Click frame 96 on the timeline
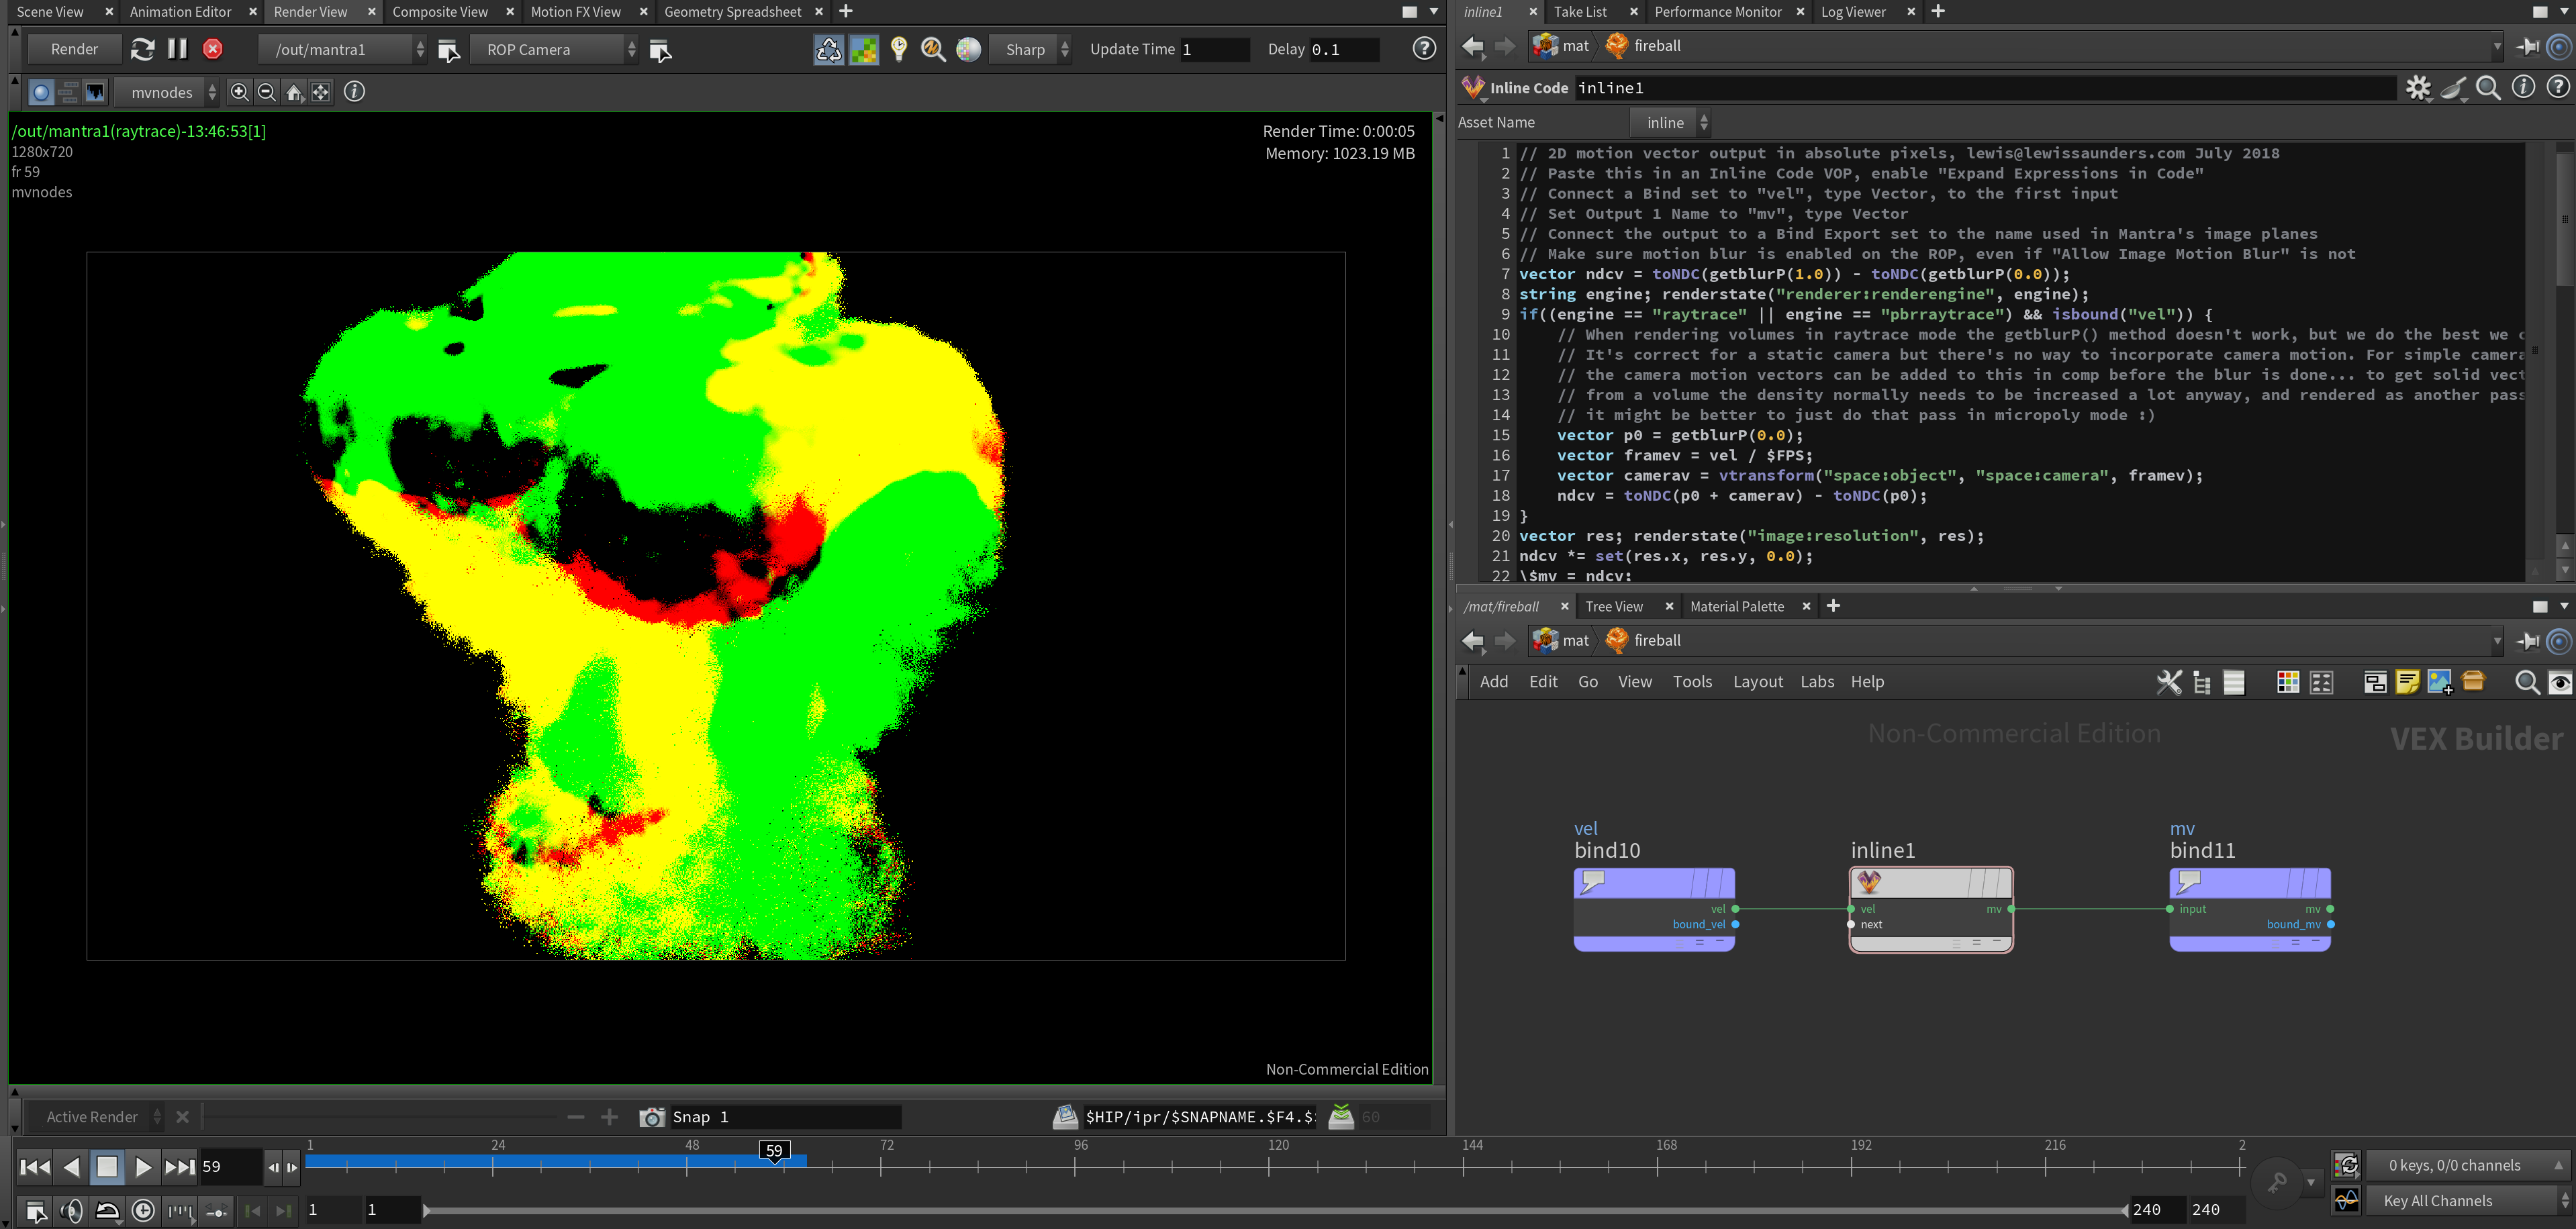 pos(1076,1165)
